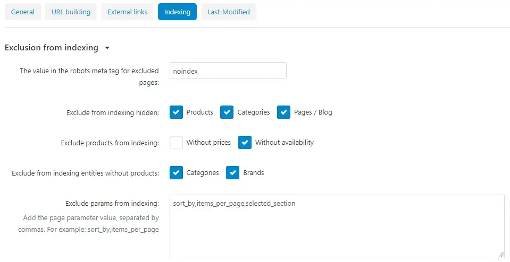
Task: Click the 'Exclude params from indexing:' label
Action: [x=112, y=203]
